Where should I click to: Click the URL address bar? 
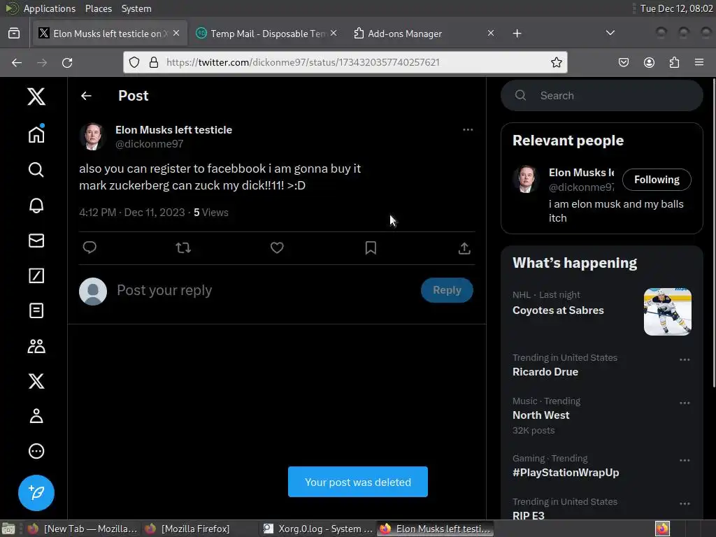[345, 62]
